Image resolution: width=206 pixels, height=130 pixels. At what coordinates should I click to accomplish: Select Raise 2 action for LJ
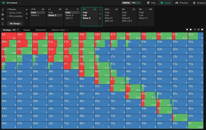(55, 15)
